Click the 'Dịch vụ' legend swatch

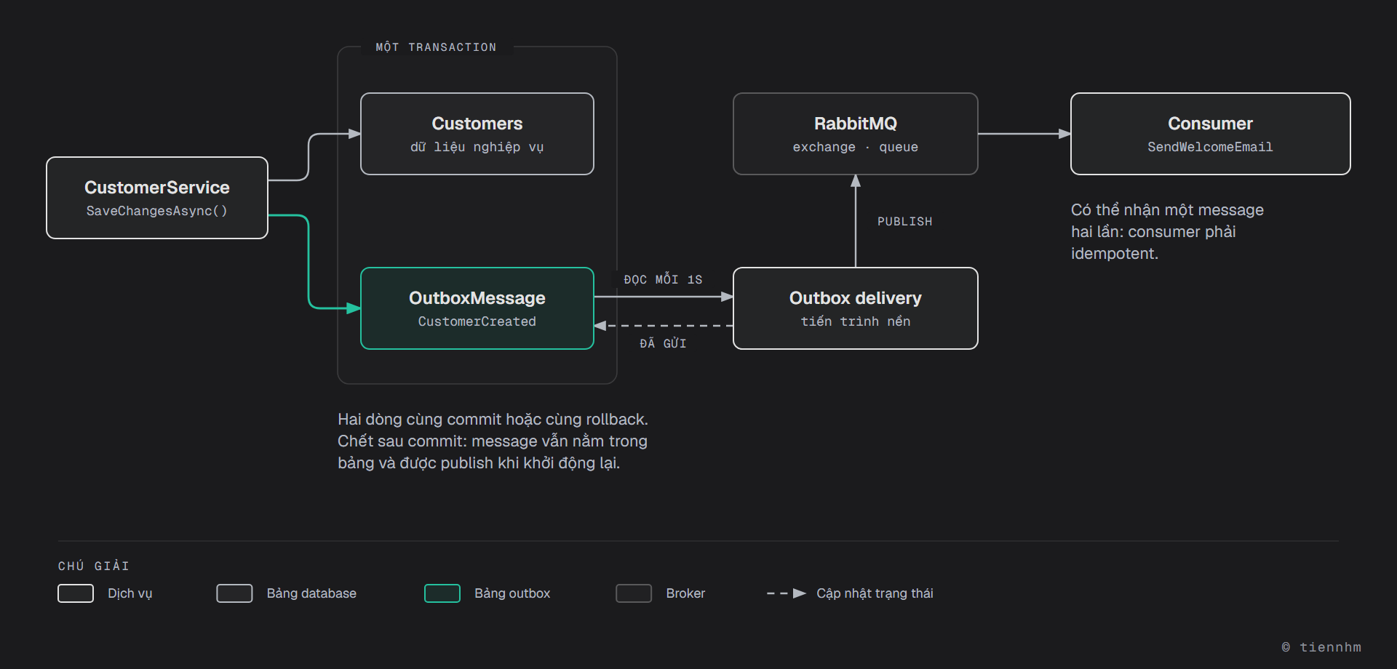pyautogui.click(x=76, y=593)
